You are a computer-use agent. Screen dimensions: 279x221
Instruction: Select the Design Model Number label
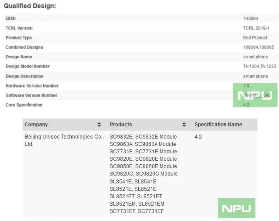28,66
